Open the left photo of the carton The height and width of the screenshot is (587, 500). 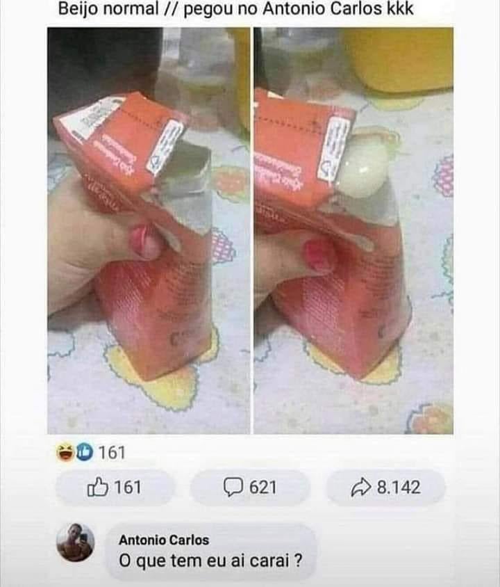pos(149,231)
